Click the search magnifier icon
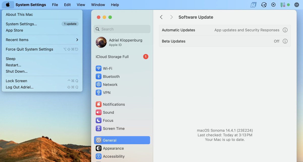Screen dimensions: 303x162 tap(97, 29)
